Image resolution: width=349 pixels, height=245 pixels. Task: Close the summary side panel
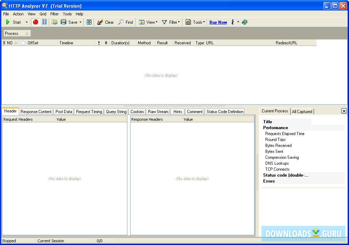[x=344, y=111]
